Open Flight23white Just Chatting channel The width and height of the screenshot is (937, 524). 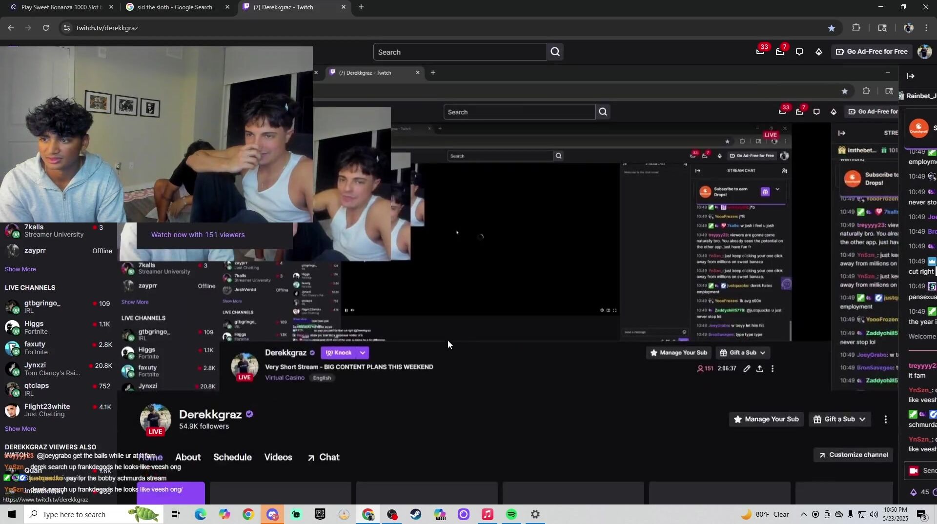click(59, 410)
